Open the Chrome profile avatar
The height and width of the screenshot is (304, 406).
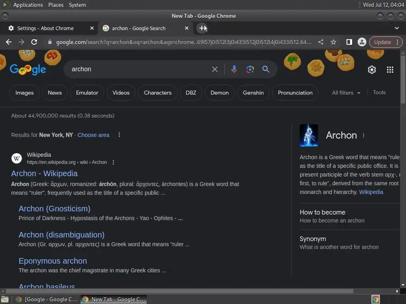362,42
